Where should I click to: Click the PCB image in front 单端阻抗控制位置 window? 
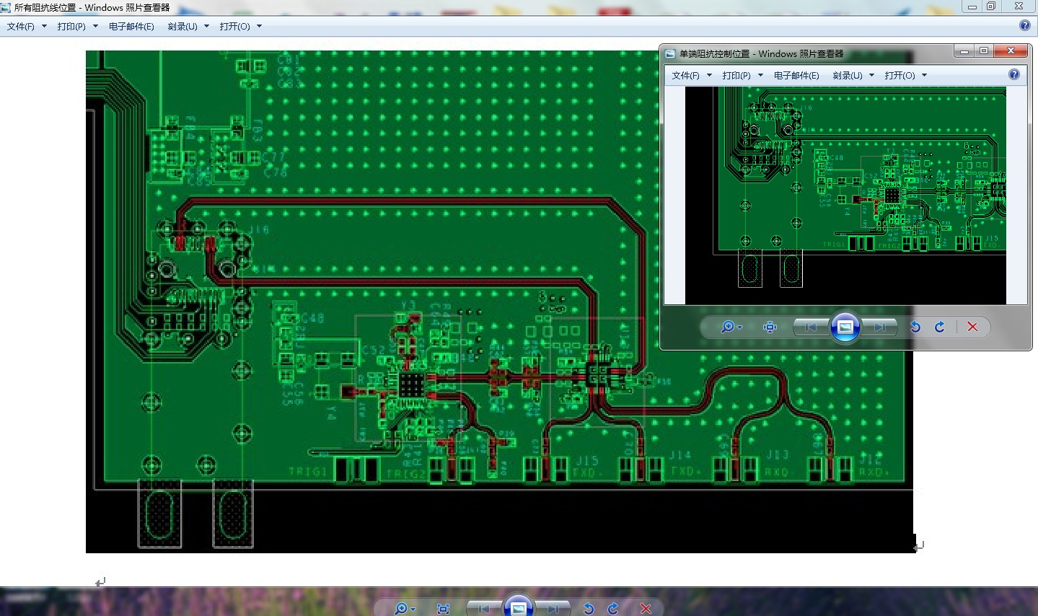tap(845, 195)
